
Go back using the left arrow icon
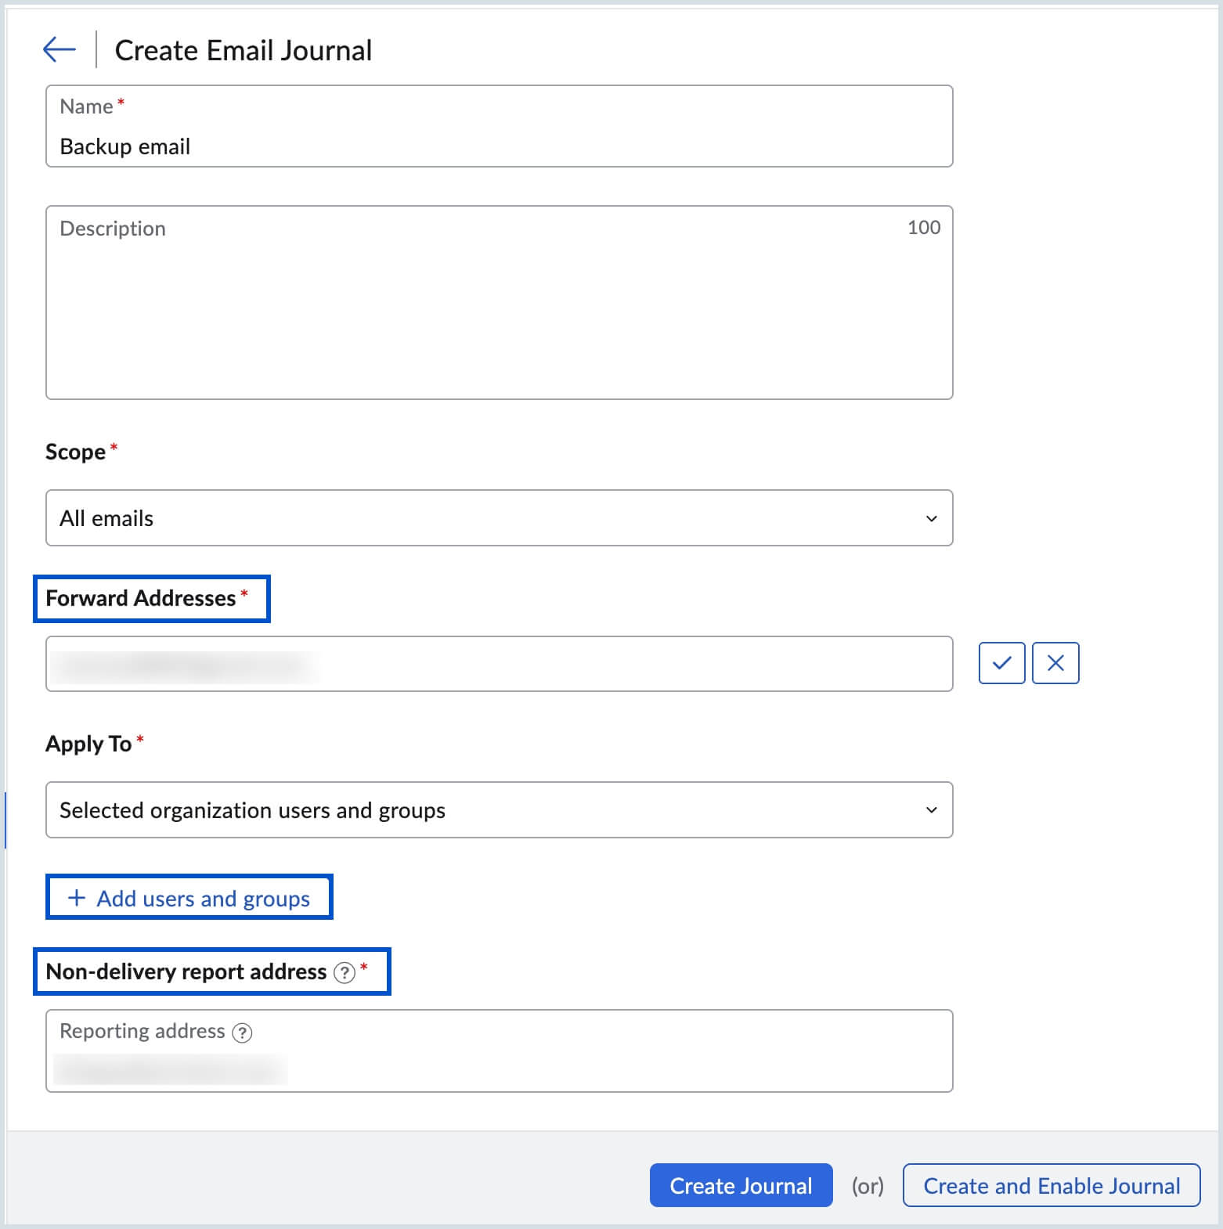click(x=60, y=49)
